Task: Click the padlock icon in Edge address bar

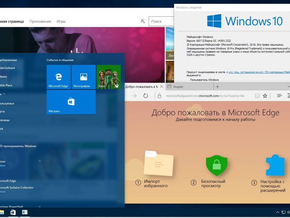Action: [159, 96]
